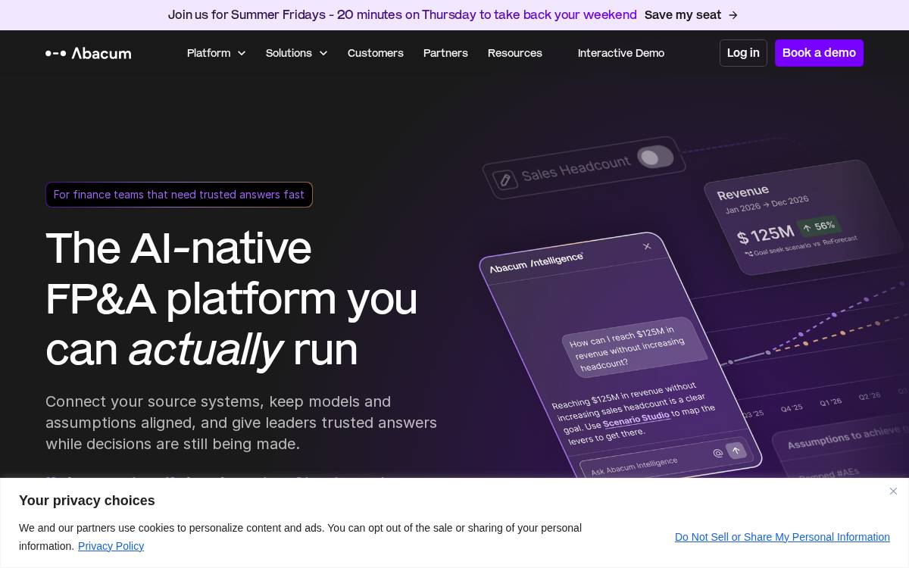
Task: Click the Summer Fridays announcement text
Action: coord(402,15)
